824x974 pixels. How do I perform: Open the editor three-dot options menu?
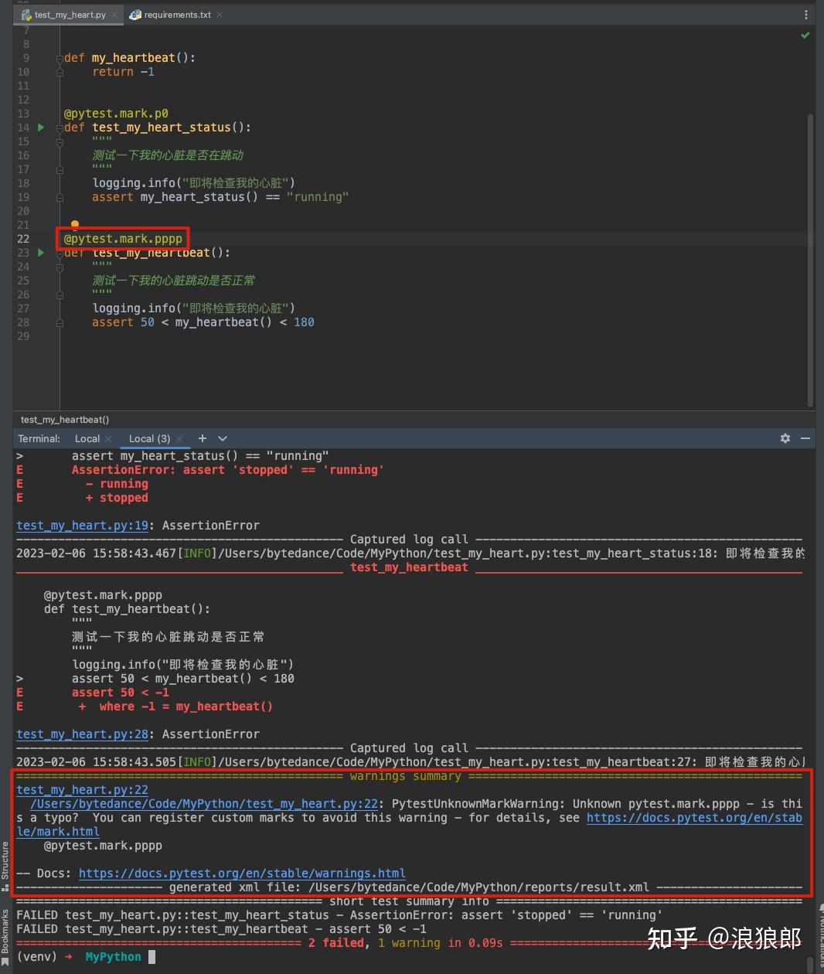point(805,14)
